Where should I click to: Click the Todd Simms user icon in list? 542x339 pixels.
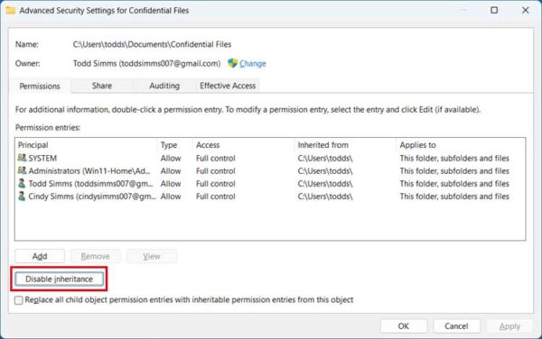[22, 183]
